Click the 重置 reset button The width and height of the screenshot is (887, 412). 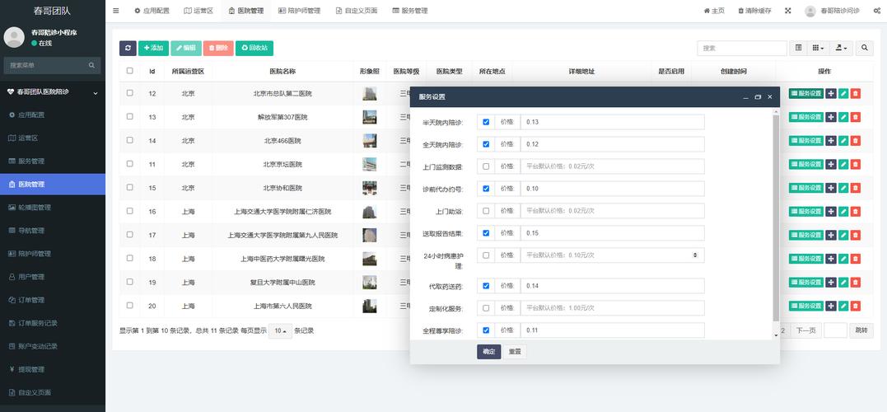515,352
